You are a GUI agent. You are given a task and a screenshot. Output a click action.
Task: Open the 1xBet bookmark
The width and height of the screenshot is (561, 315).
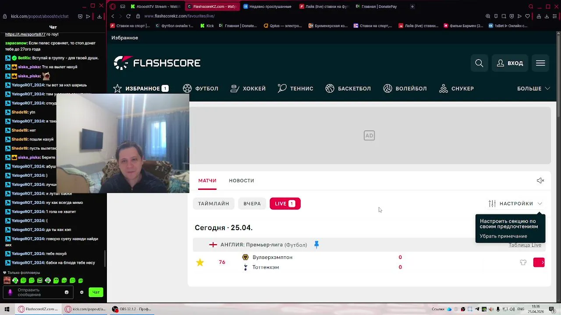pos(508,26)
